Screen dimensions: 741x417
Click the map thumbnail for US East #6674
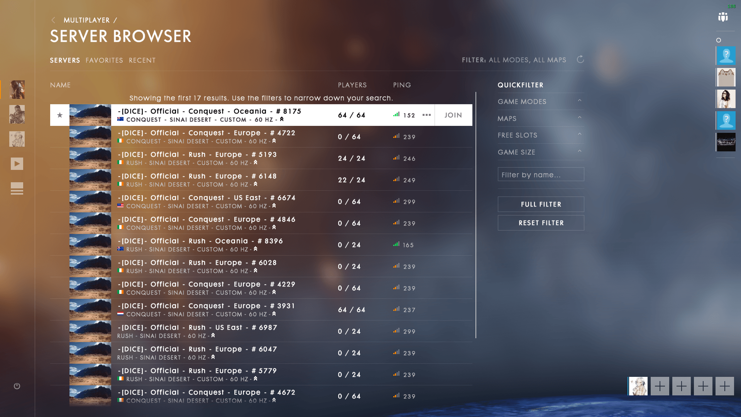coord(90,202)
